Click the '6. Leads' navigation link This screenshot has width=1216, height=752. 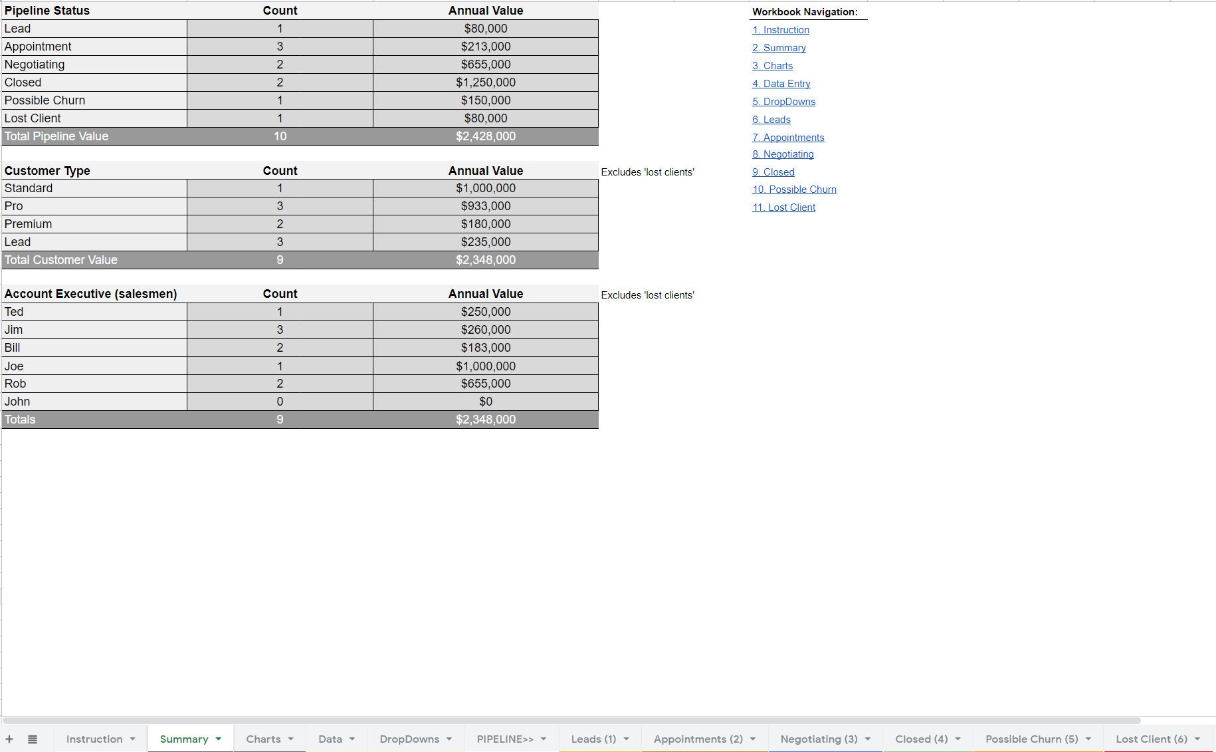(771, 119)
